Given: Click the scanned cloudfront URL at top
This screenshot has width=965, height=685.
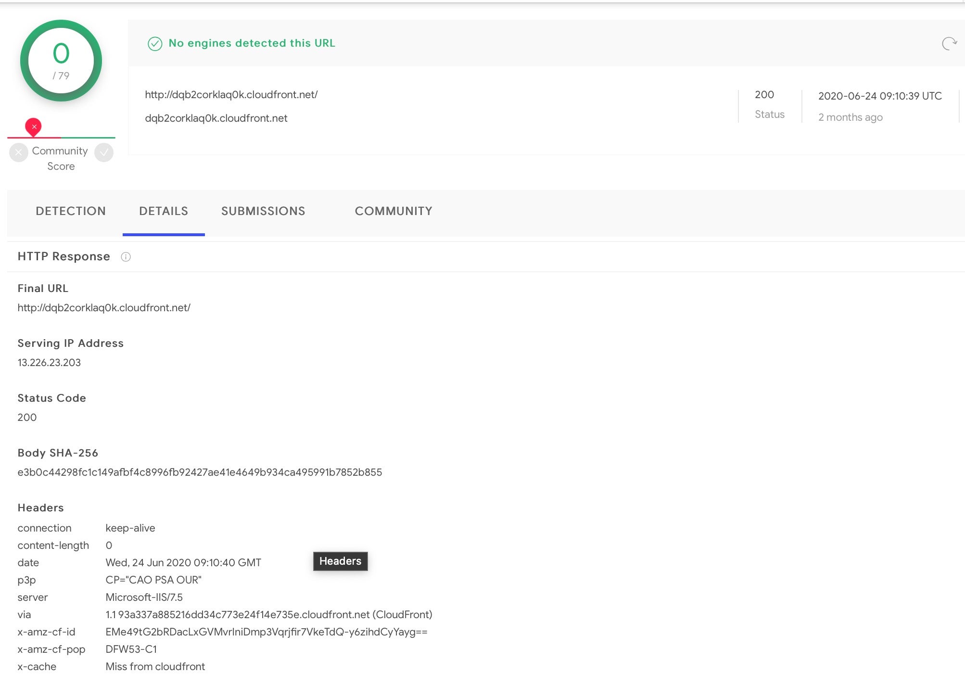Looking at the screenshot, I should [x=231, y=95].
